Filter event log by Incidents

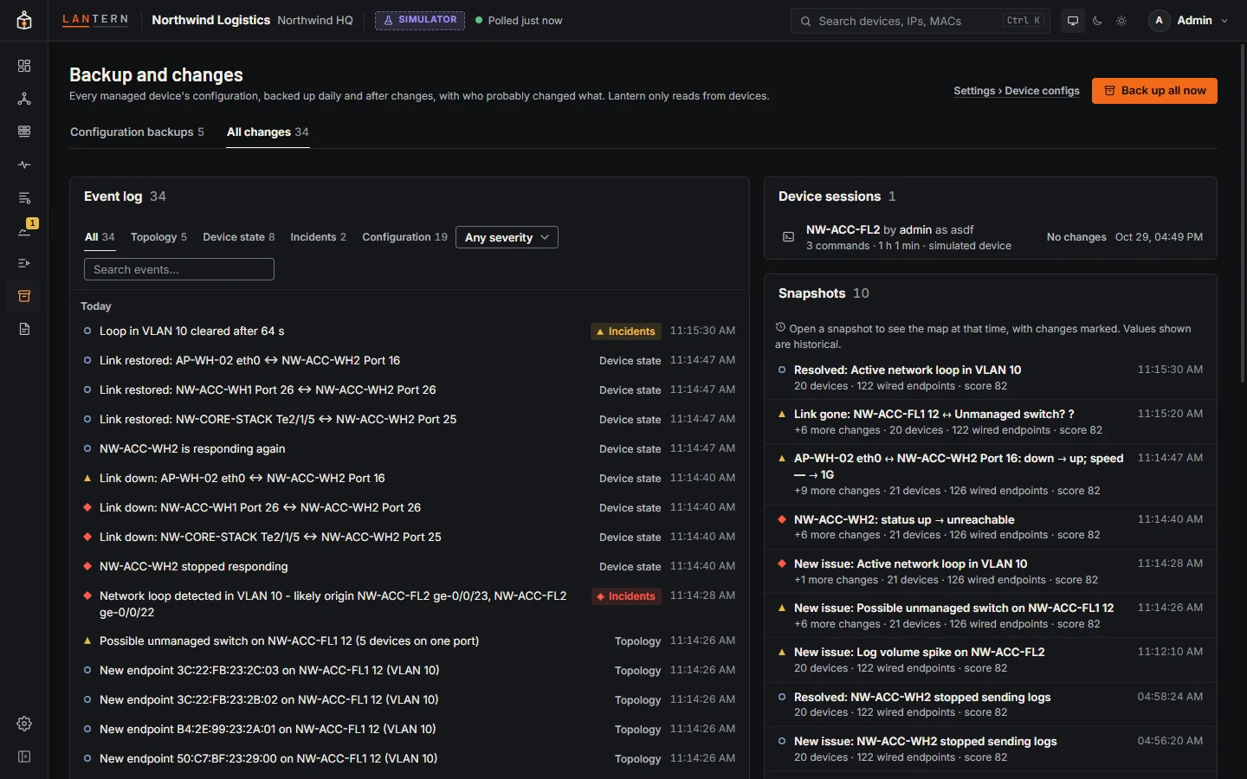[318, 237]
